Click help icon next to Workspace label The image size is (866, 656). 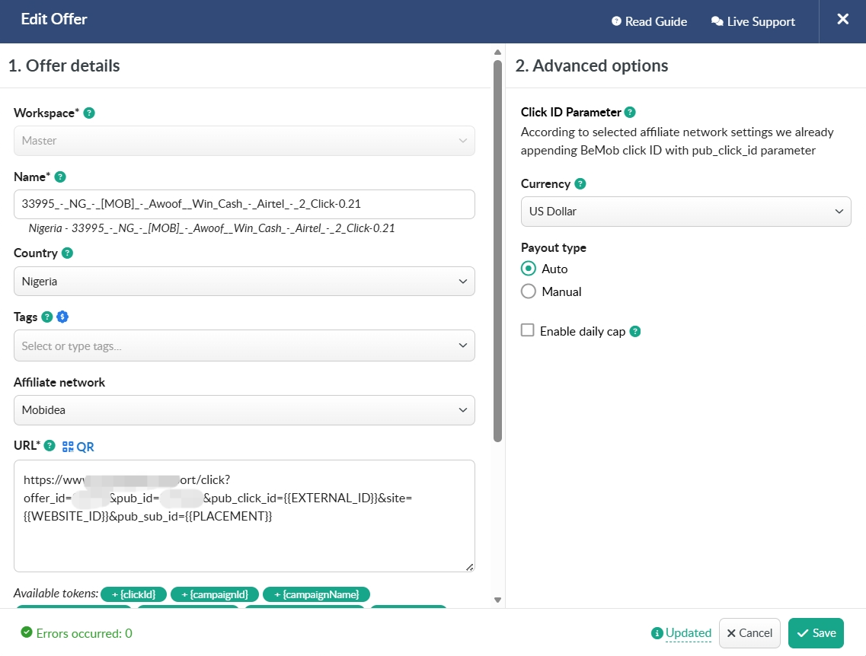pyautogui.click(x=89, y=113)
